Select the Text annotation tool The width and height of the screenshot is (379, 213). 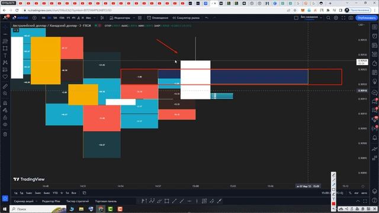pyautogui.click(x=5, y=56)
